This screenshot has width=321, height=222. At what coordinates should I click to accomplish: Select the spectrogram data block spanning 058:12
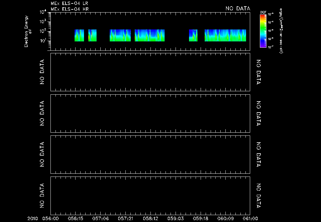[x=150, y=35]
